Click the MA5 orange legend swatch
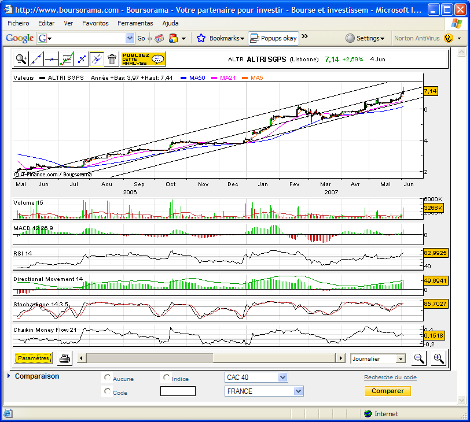The width and height of the screenshot is (470, 422). [x=245, y=78]
